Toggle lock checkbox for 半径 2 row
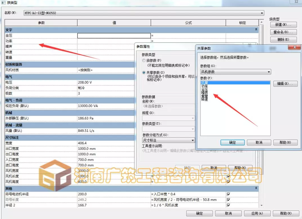Screen dimensions: 302x219 point(228,205)
